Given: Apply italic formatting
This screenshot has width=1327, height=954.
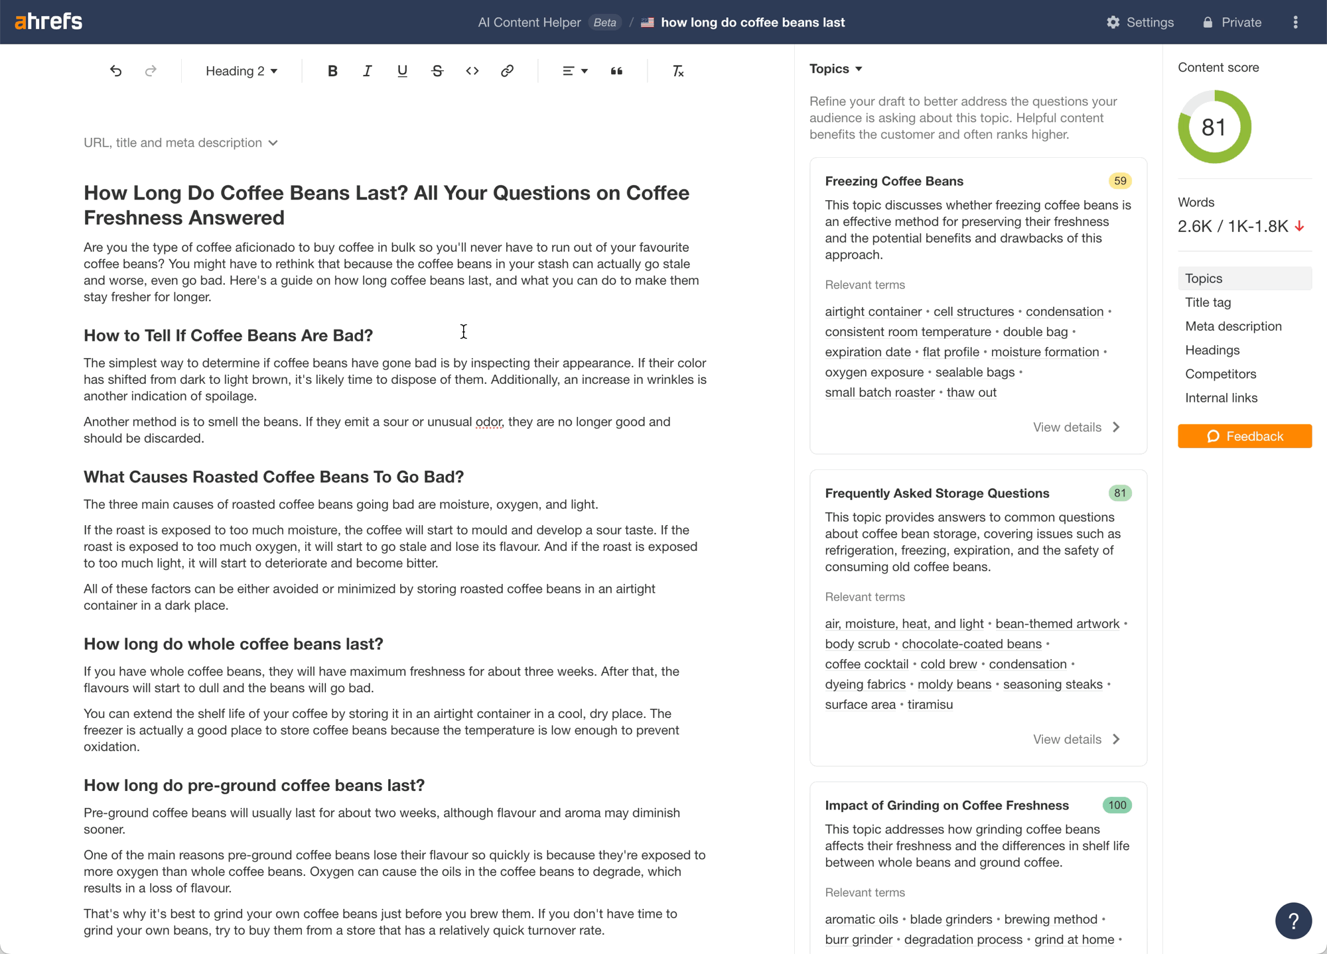Looking at the screenshot, I should (x=367, y=71).
